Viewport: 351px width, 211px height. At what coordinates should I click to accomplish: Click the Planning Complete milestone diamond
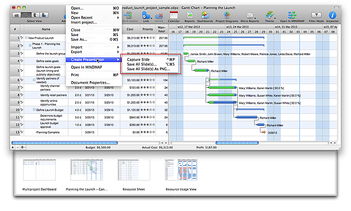[264, 132]
